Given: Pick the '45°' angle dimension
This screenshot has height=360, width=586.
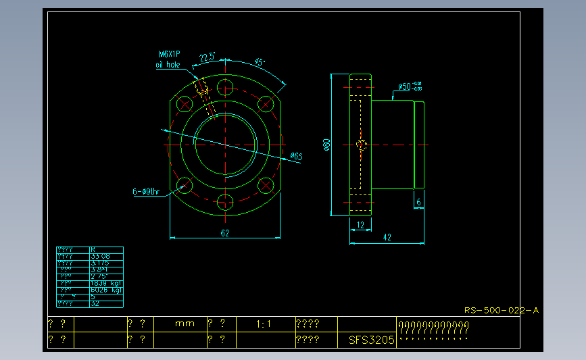Looking at the screenshot, I should pos(260,62).
